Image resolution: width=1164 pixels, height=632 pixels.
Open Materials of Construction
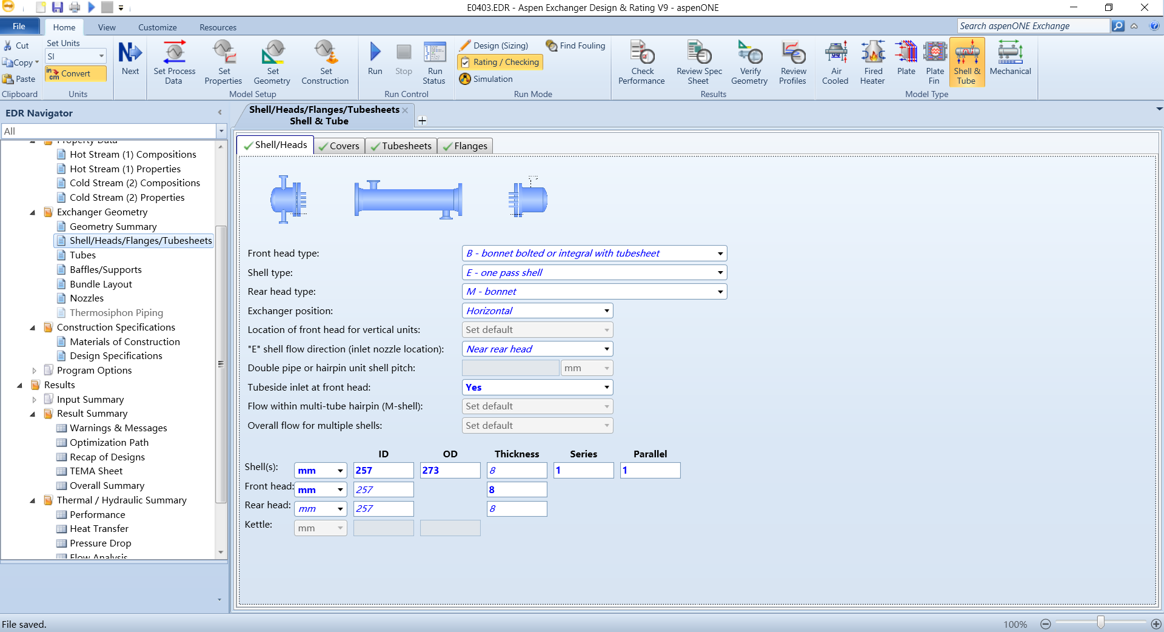pos(125,342)
